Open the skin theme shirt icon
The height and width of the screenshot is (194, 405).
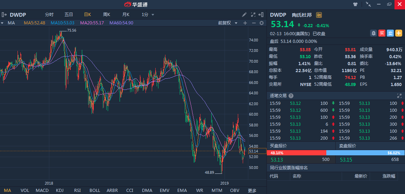[x=355, y=4]
